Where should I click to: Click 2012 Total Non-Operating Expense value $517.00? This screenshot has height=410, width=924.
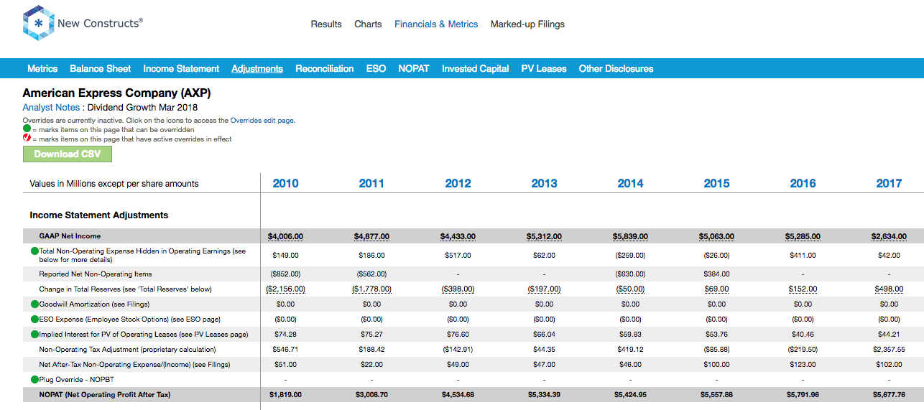458,255
